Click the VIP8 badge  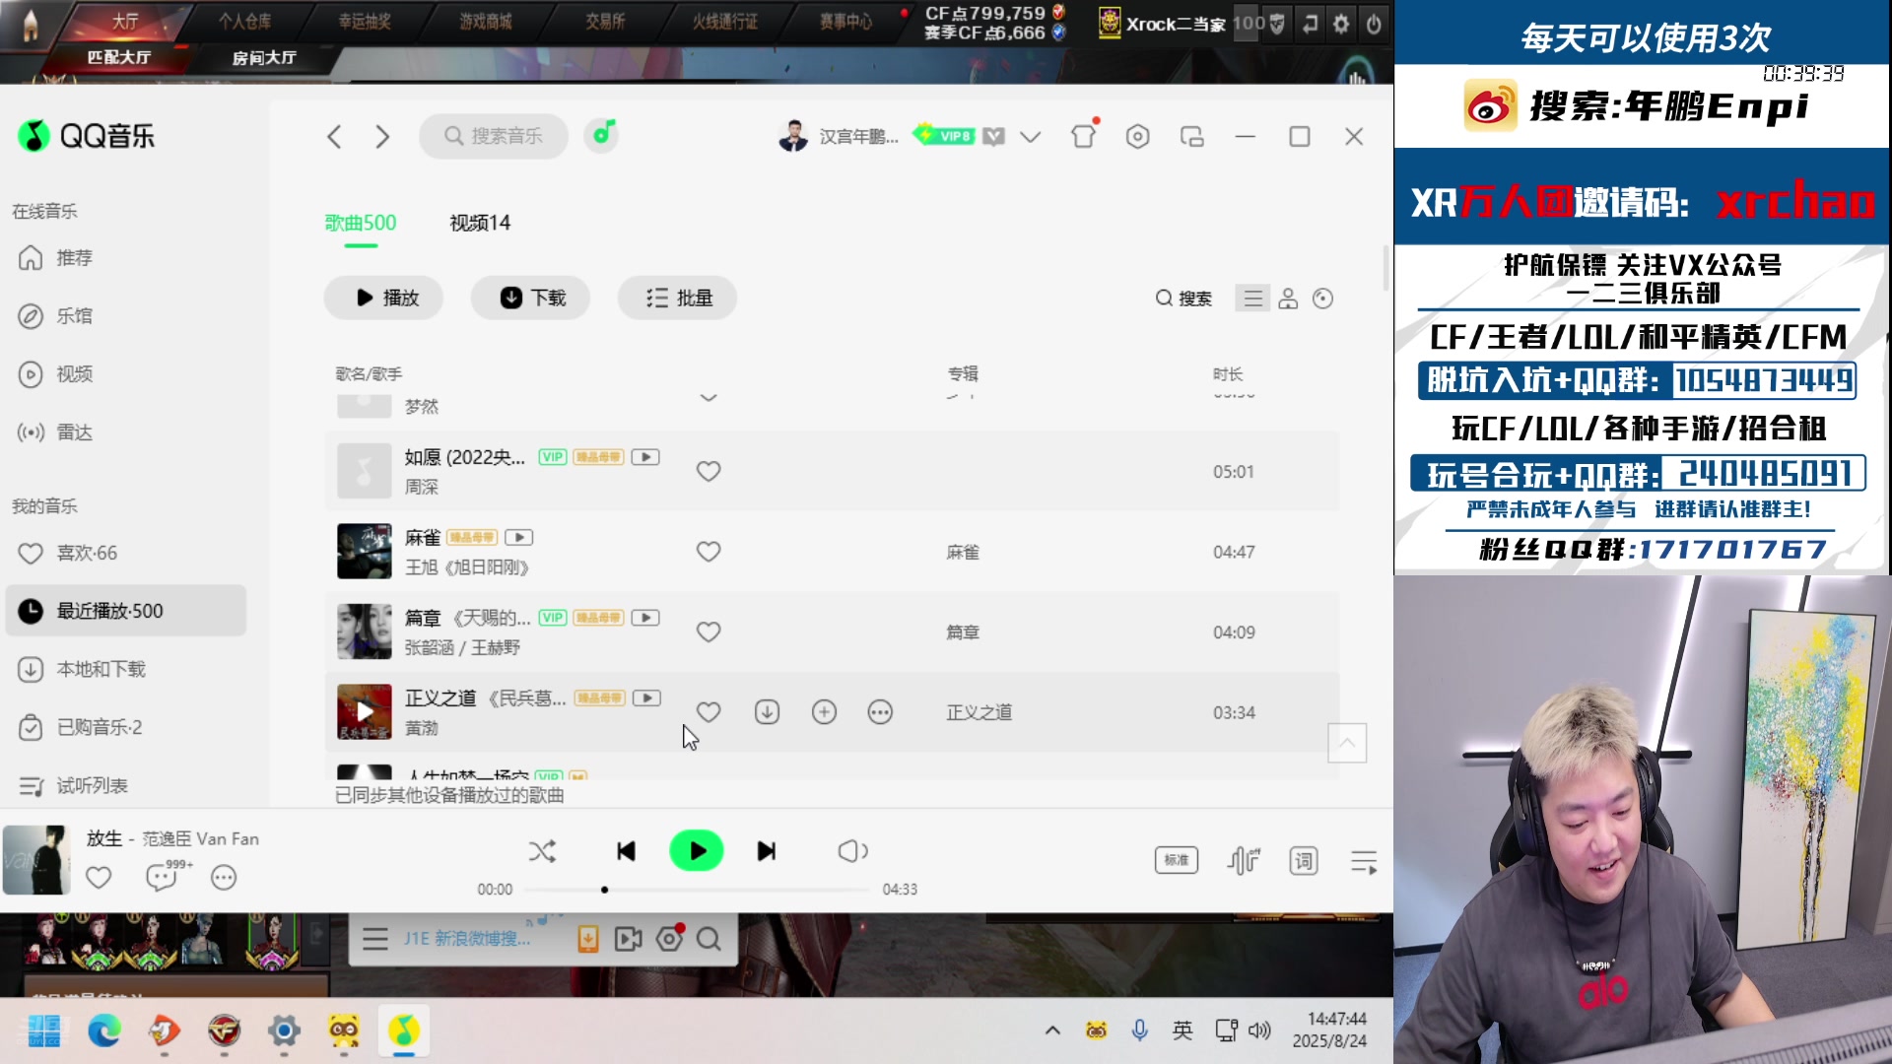tap(944, 135)
